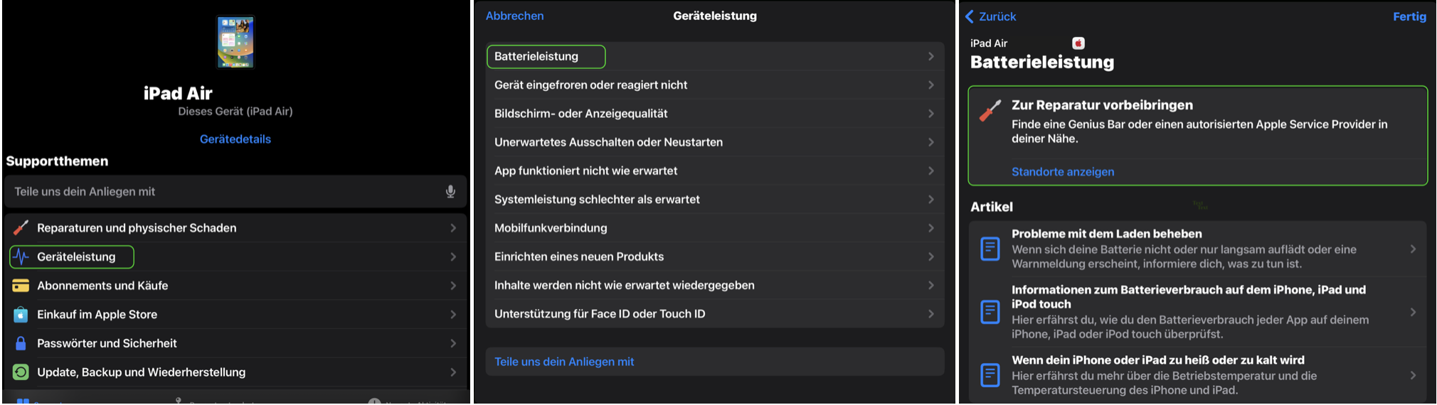Click the pulse icon beside Geräteleistung
1437x405 pixels.
point(21,256)
